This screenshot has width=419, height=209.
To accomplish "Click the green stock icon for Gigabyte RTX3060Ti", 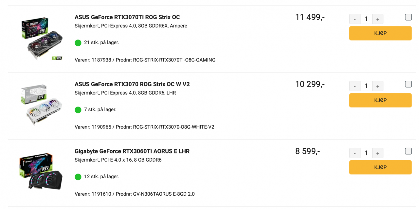I will [x=78, y=177].
